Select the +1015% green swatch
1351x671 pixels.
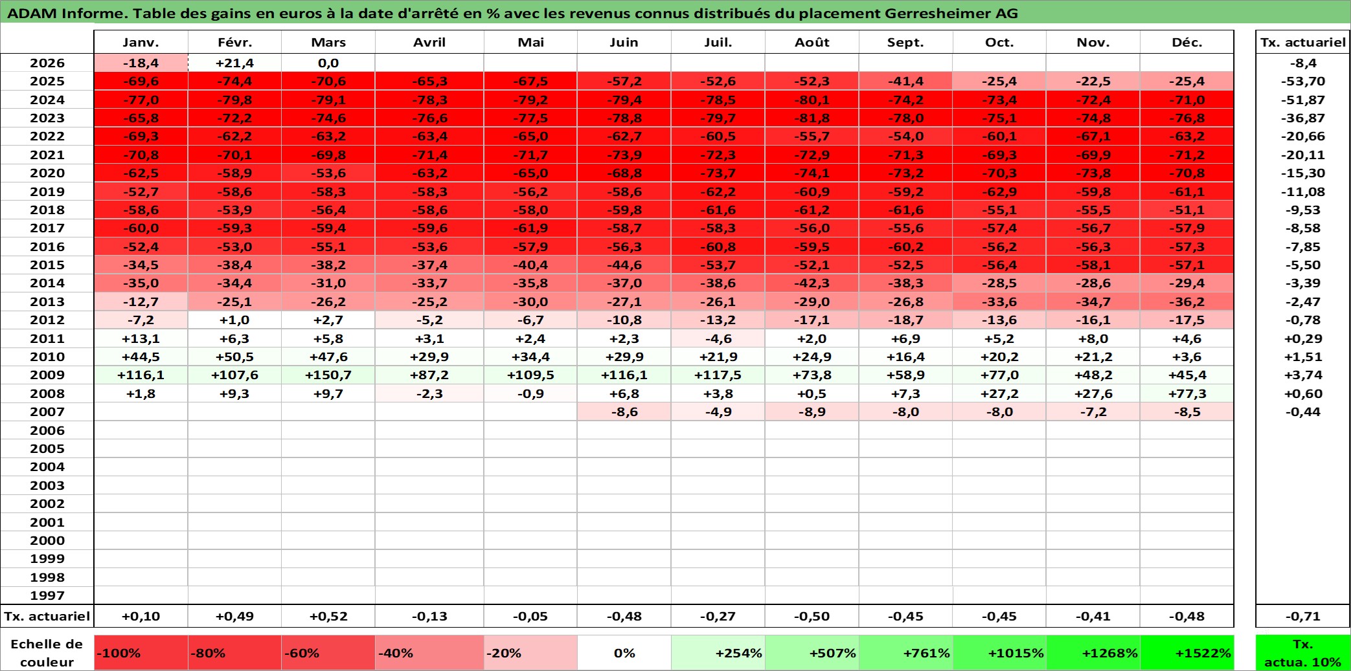point(999,653)
